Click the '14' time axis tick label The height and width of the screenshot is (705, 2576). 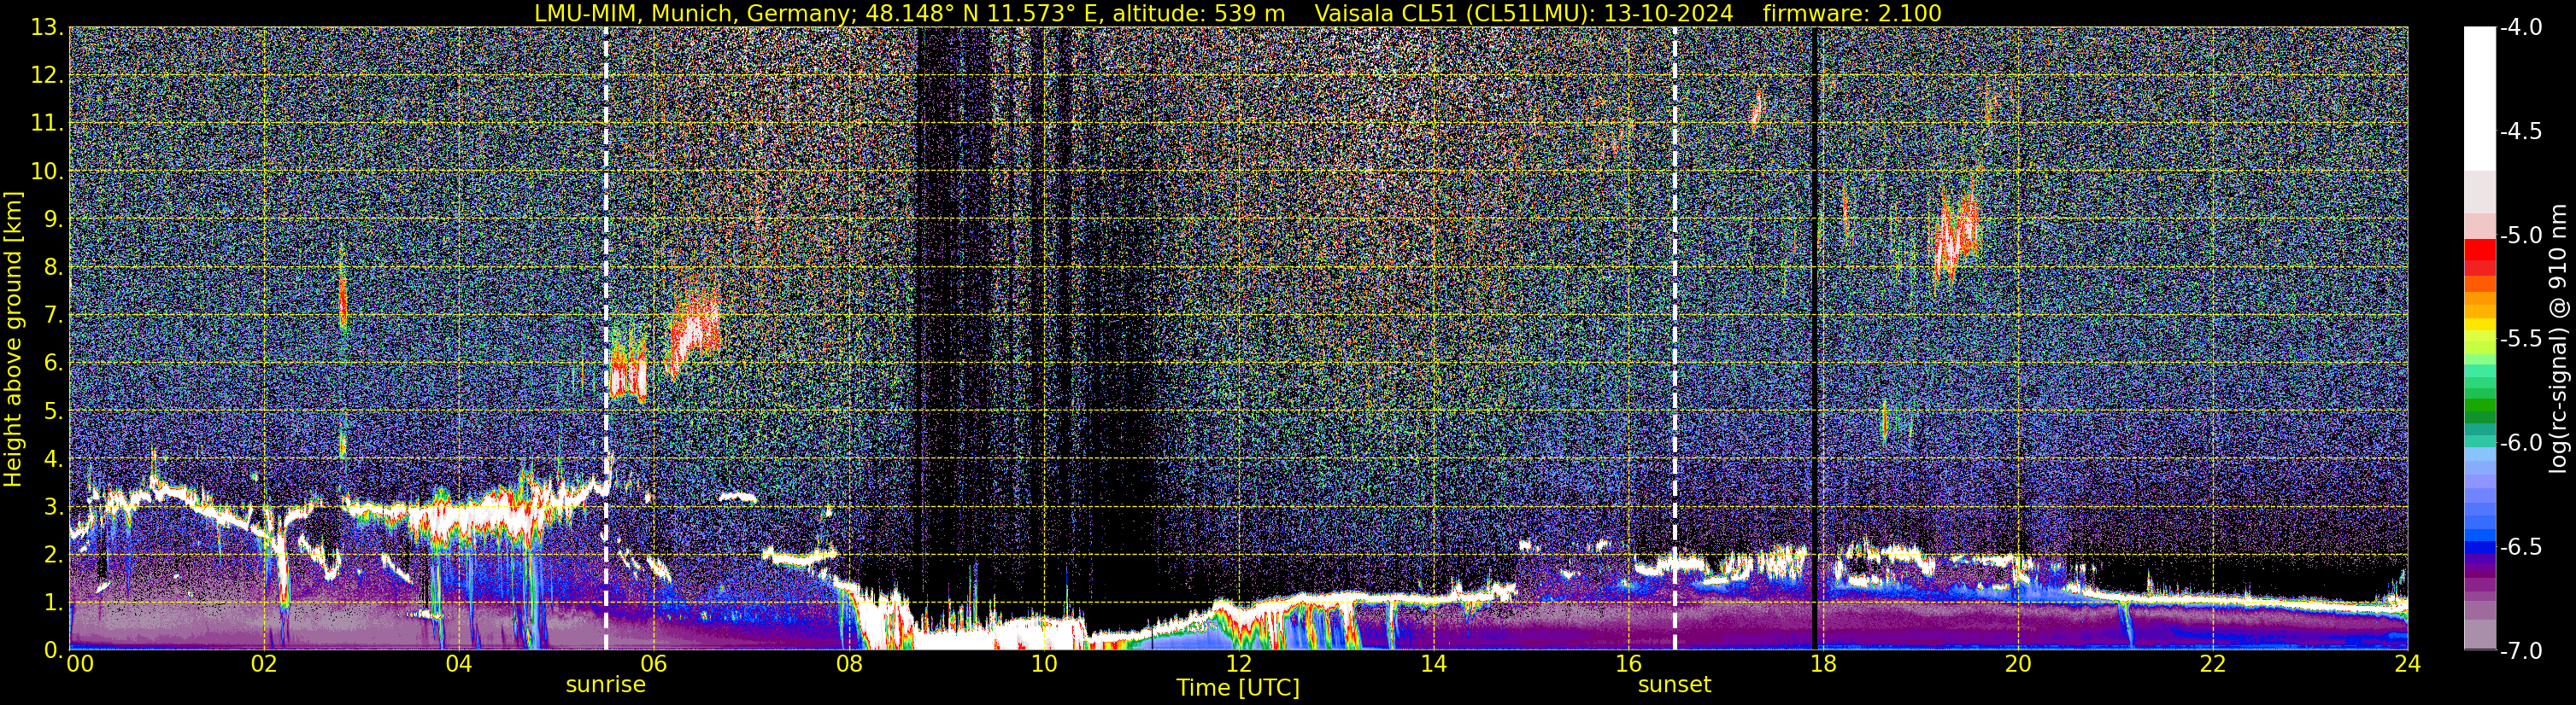coord(1433,664)
